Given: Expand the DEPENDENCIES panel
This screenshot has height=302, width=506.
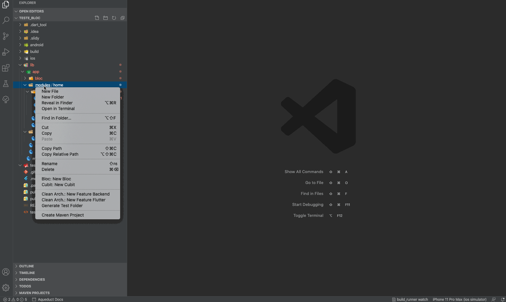Looking at the screenshot, I should coord(70,279).
